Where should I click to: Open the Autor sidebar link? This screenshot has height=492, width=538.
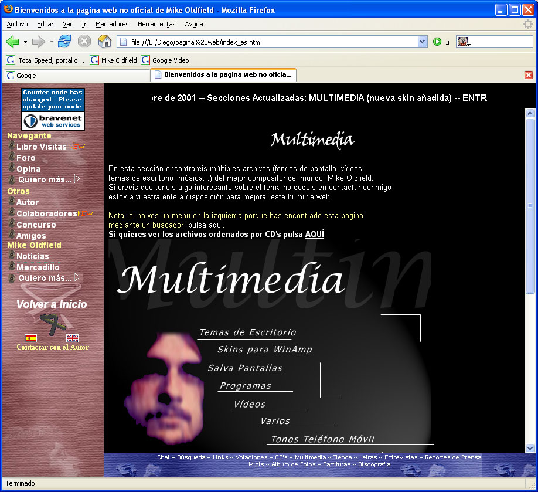[x=28, y=202]
